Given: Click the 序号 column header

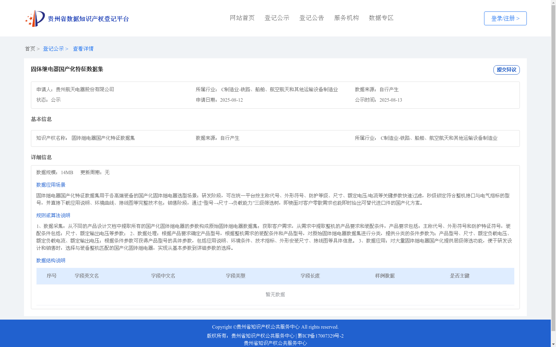Looking at the screenshot, I should [x=52, y=276].
